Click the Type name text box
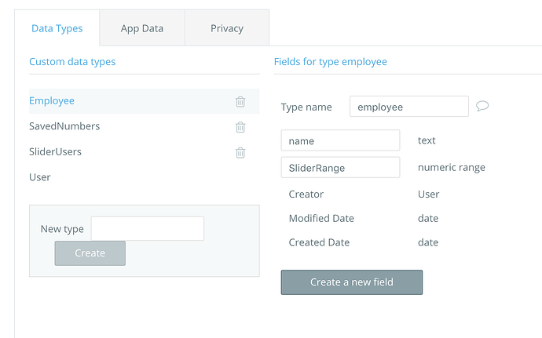The width and height of the screenshot is (542, 338). [408, 107]
